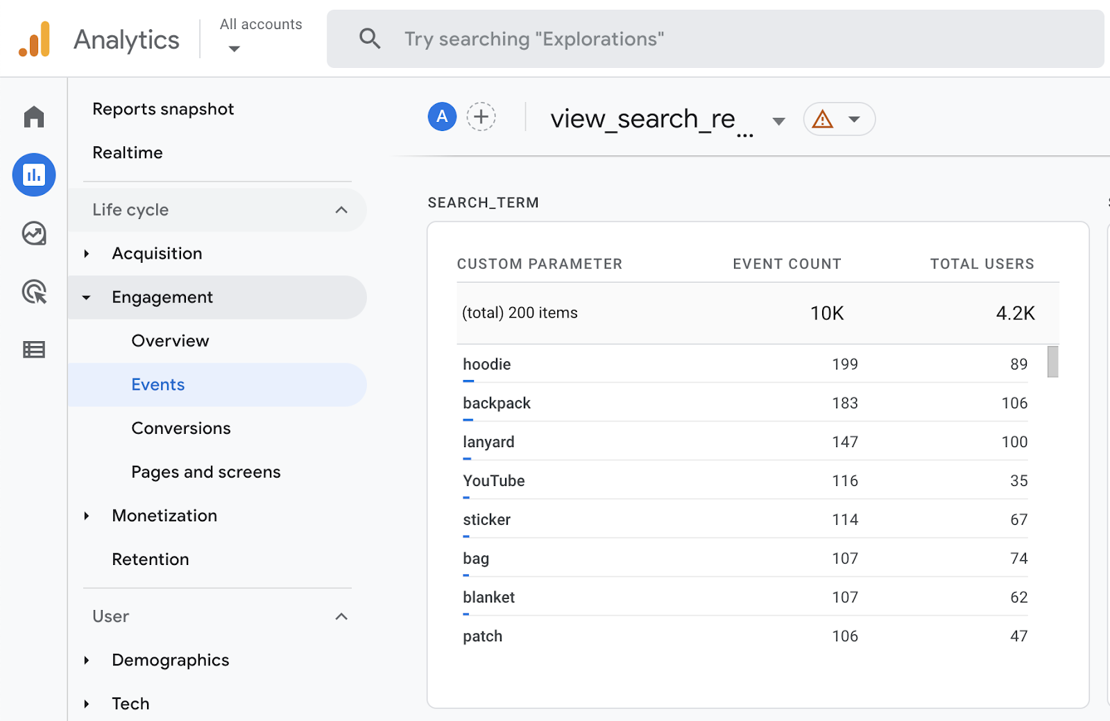The width and height of the screenshot is (1110, 721).
Task: Click the 'A' all users segment badge
Action: (442, 116)
